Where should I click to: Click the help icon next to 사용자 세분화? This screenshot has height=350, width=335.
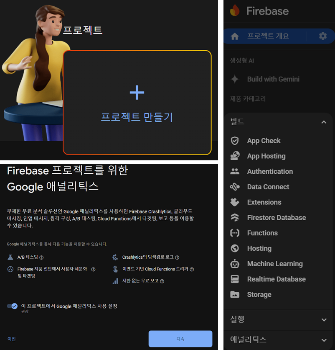click(93, 270)
